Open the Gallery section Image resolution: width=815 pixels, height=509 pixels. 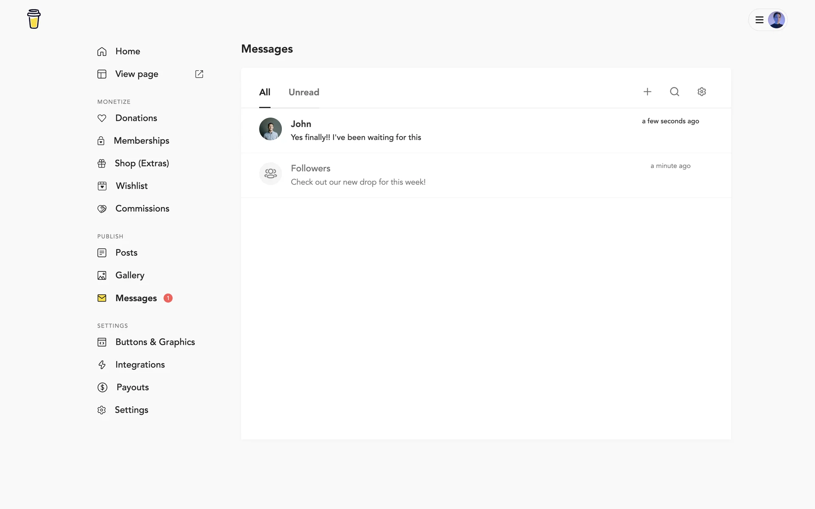[x=129, y=275]
